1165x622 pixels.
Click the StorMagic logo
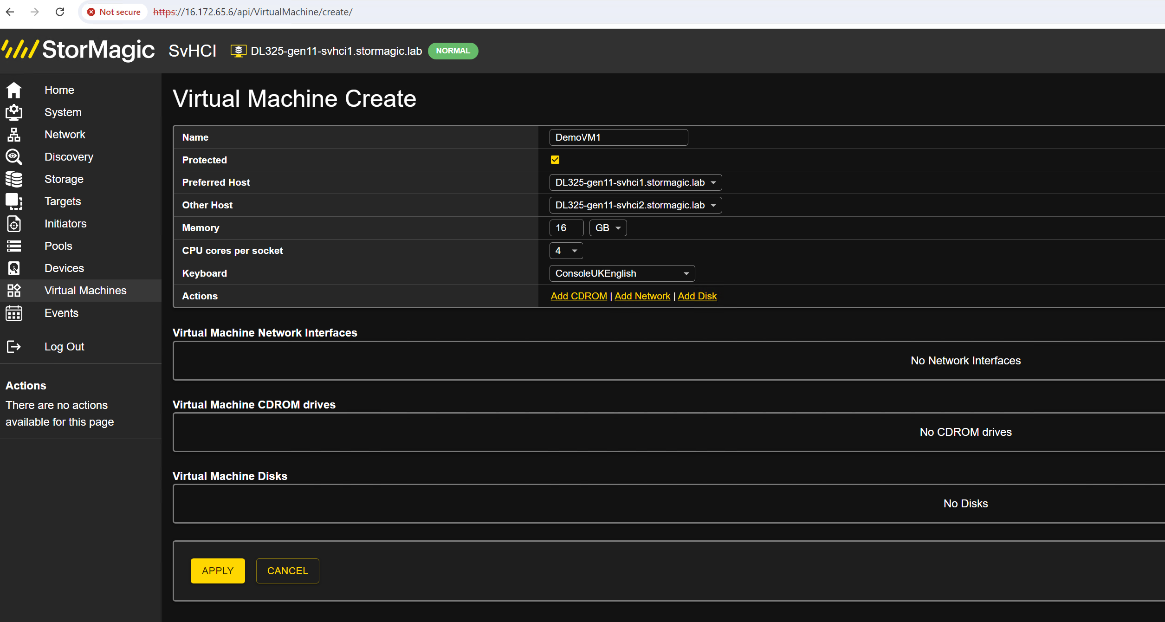(x=78, y=50)
